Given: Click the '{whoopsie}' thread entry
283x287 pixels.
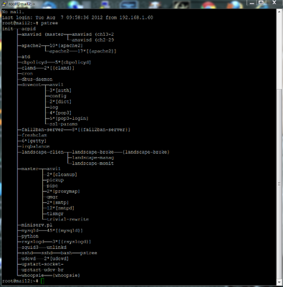Looking at the screenshot, I should [x=67, y=276].
